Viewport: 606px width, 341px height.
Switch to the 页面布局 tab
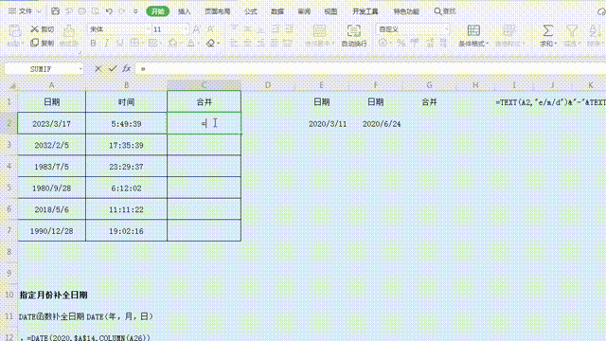218,11
